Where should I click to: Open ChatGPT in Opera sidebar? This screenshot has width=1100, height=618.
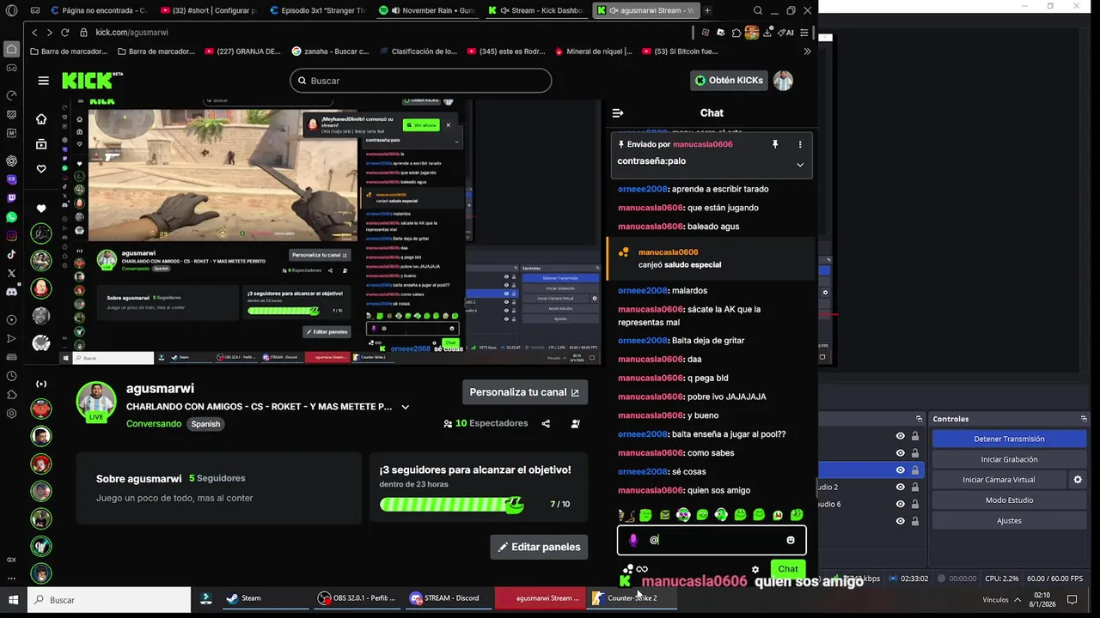pyautogui.click(x=11, y=161)
